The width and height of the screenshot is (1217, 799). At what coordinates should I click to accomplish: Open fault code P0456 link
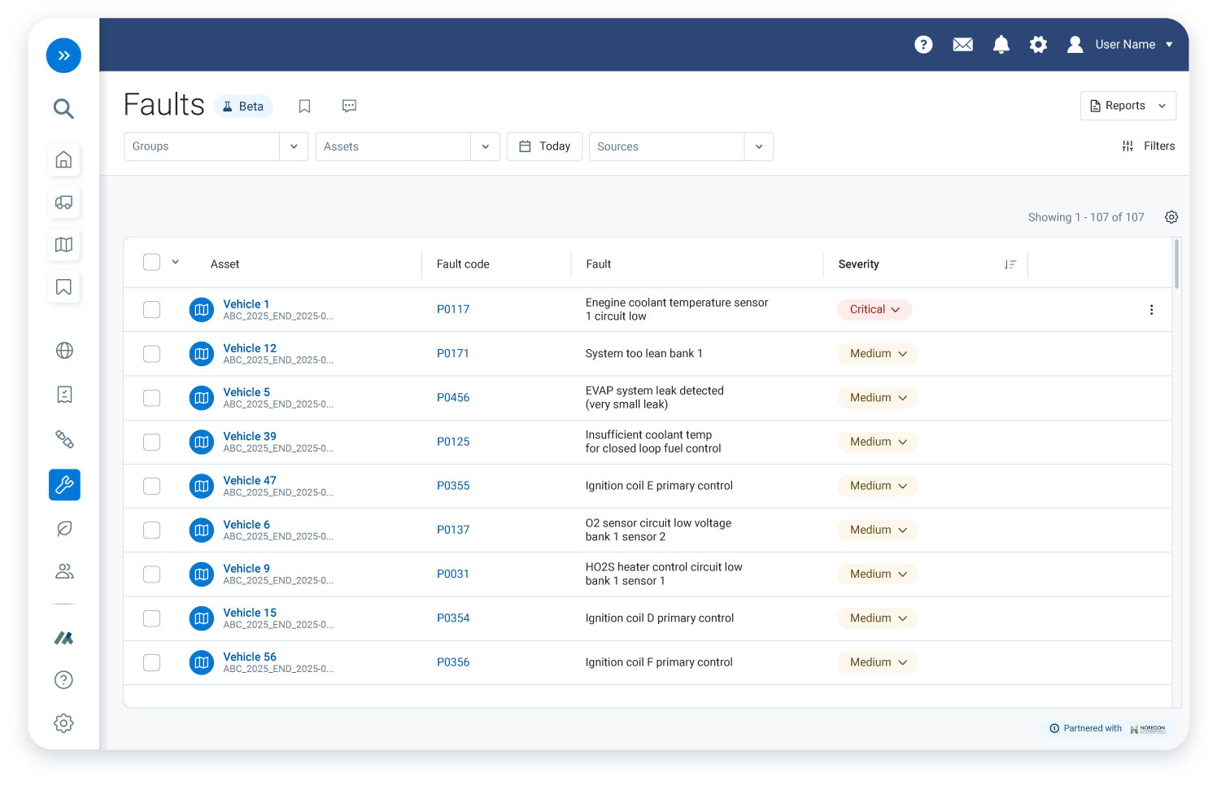tap(453, 398)
